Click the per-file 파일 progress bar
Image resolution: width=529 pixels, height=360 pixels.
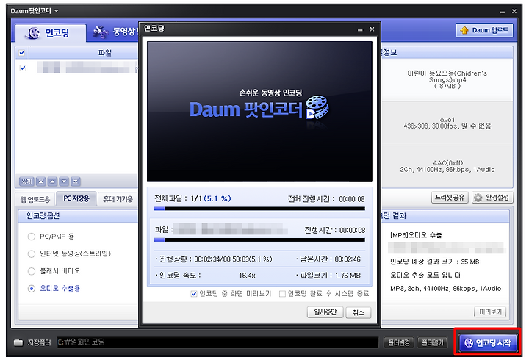point(259,240)
